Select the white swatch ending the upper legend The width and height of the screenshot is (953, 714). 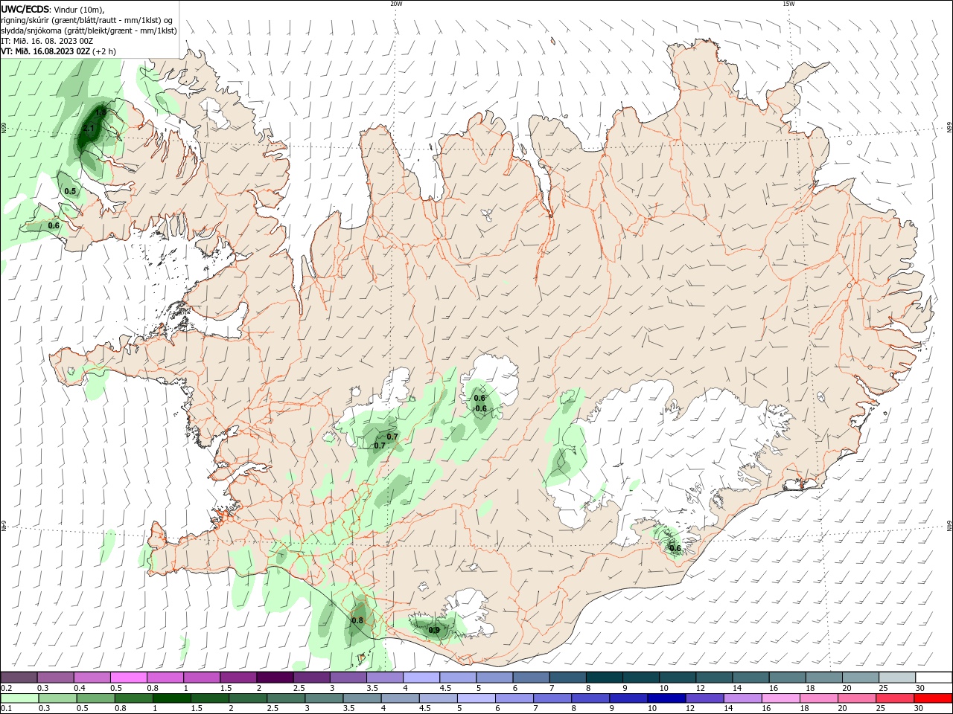pyautogui.click(x=934, y=678)
